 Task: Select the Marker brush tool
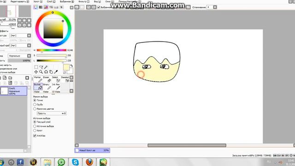pos(38,79)
